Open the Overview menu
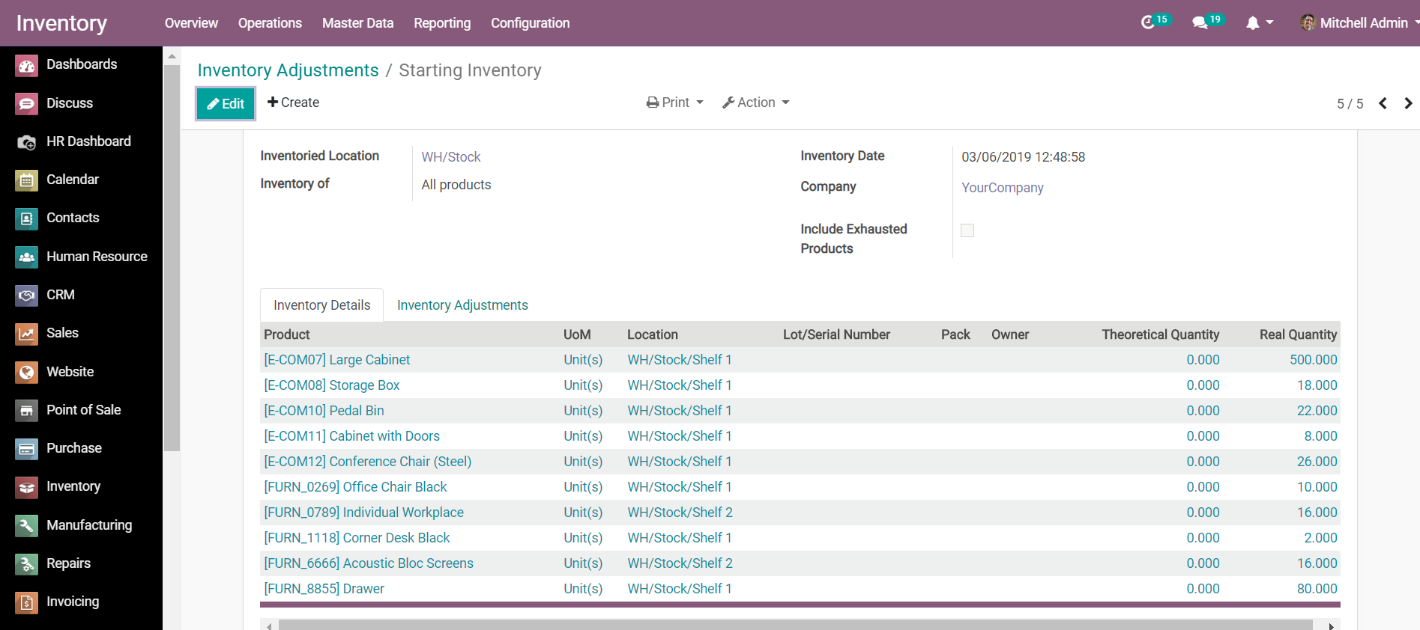This screenshot has height=630, width=1420. click(x=191, y=23)
